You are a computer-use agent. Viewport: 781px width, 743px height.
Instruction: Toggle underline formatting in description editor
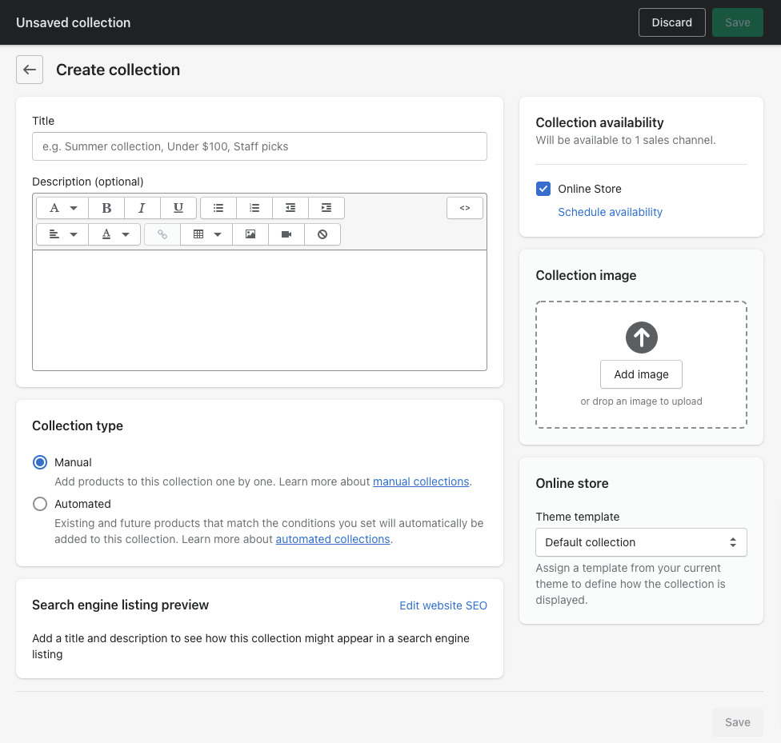pos(178,208)
